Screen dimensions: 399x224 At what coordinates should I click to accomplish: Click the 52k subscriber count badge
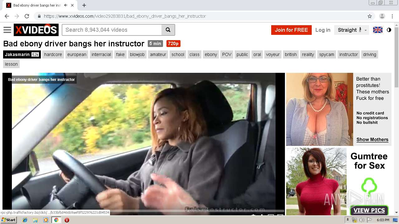pos(35,54)
